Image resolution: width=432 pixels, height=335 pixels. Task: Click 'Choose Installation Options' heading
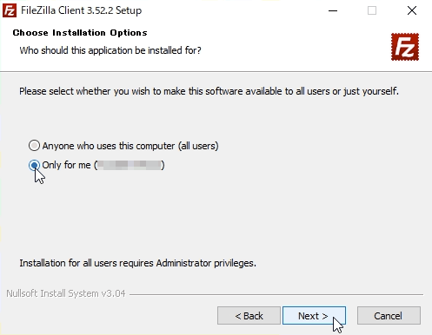80,33
